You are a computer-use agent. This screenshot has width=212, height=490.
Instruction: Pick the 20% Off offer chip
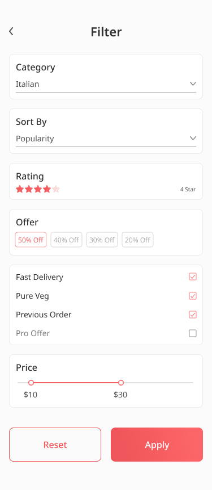[x=137, y=240]
